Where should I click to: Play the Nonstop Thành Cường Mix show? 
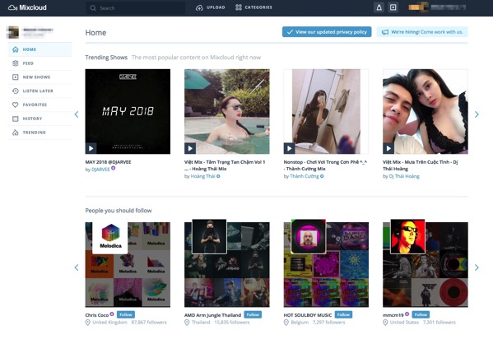tap(289, 148)
